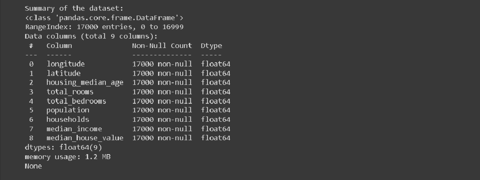
Task: Click the 'Data columns (total 9 columns)' line
Action: [91, 36]
